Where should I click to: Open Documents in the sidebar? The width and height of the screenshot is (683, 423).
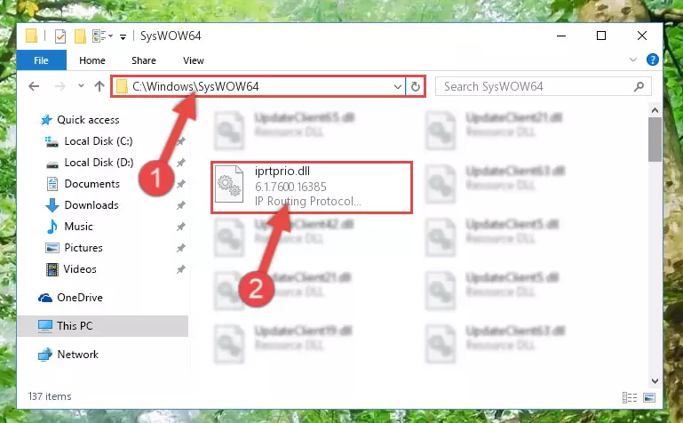(x=91, y=184)
